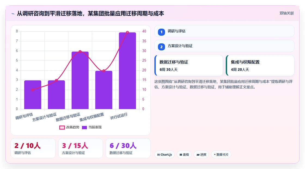Toggle the 当前表现 legend entry
This screenshot has width=305, height=169.
[x=91, y=127]
